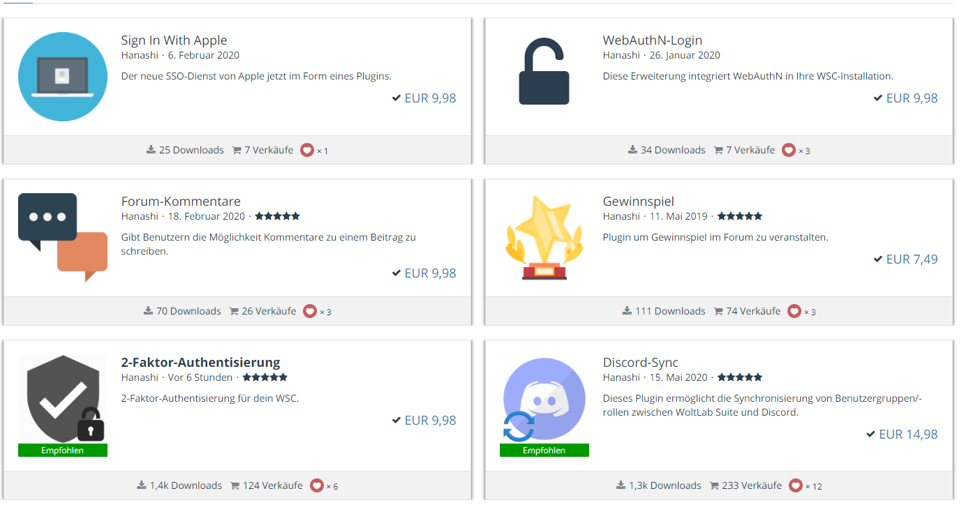Open the Sign In With Apple title link
This screenshot has height=514, width=964.
(174, 40)
